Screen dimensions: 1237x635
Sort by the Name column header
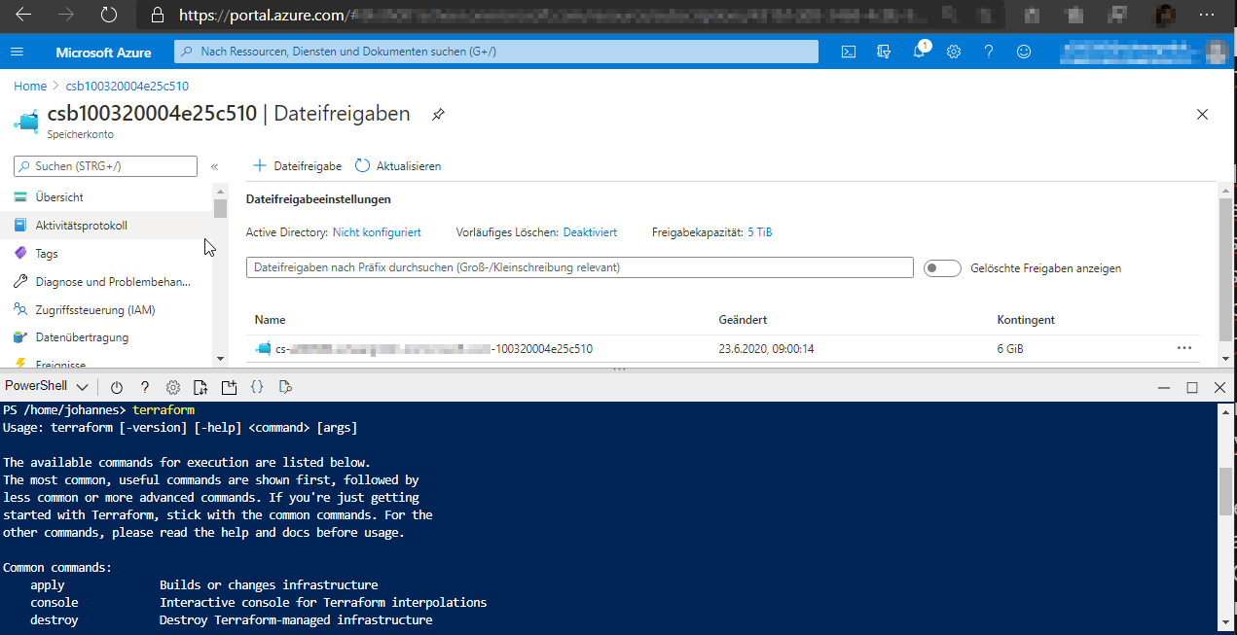coord(271,320)
